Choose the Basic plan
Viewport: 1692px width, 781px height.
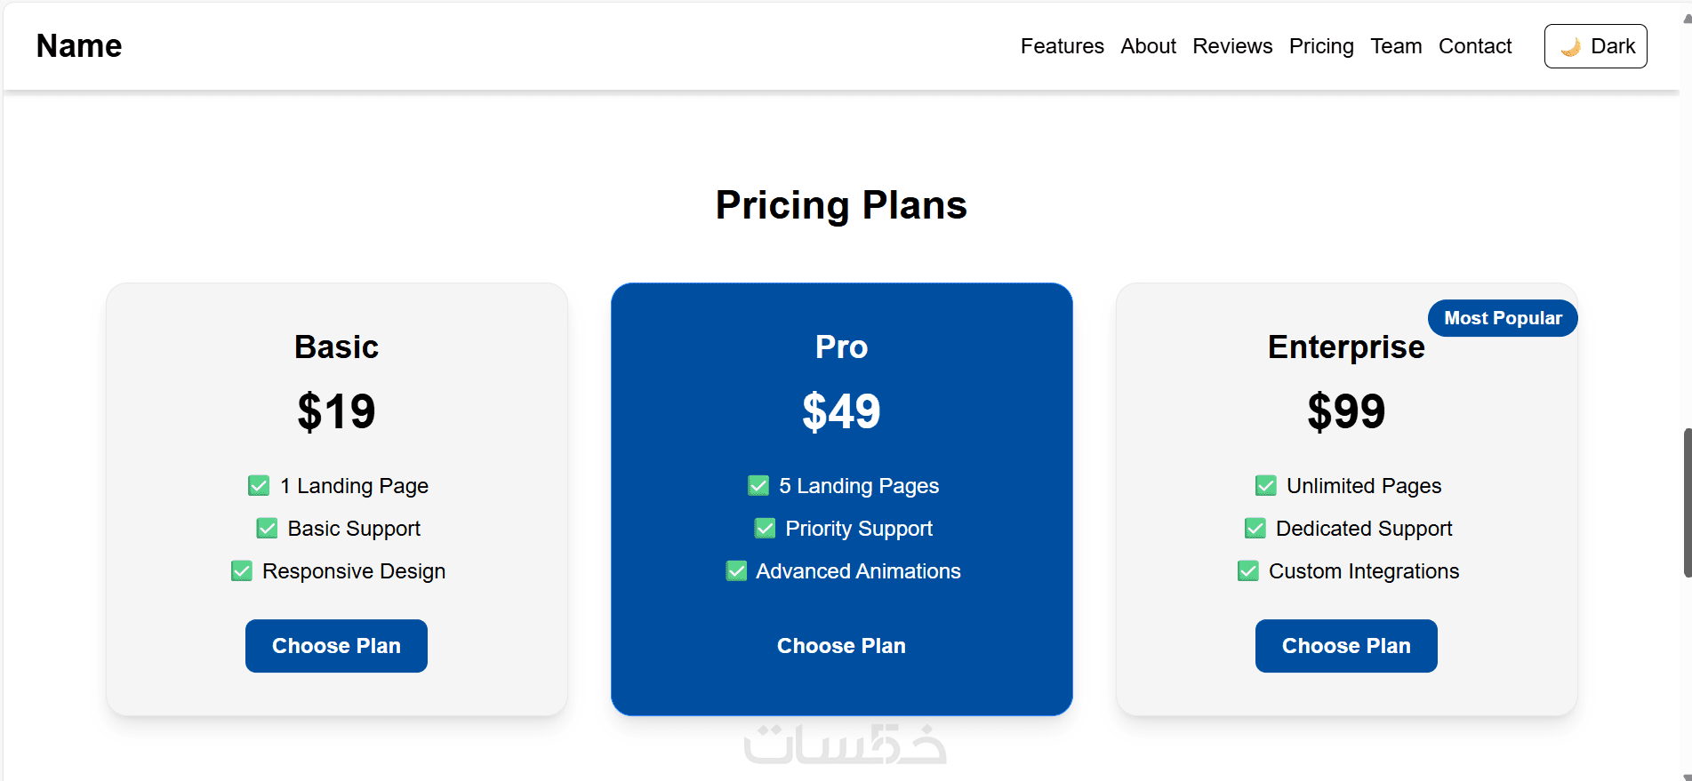pos(336,646)
